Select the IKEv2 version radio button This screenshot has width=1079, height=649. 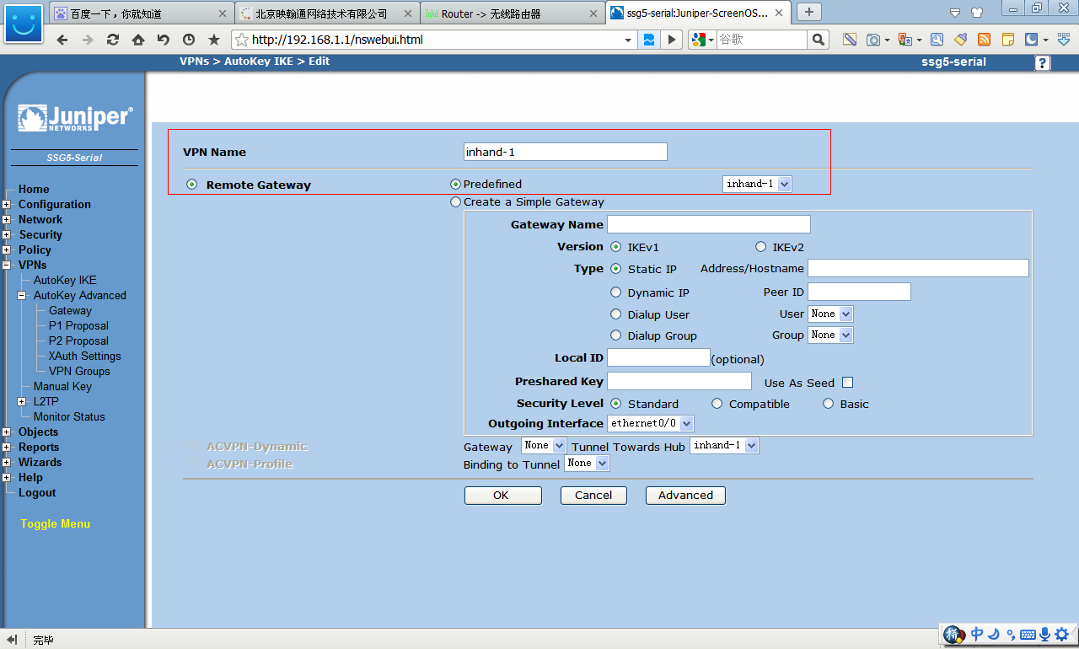pyautogui.click(x=760, y=247)
